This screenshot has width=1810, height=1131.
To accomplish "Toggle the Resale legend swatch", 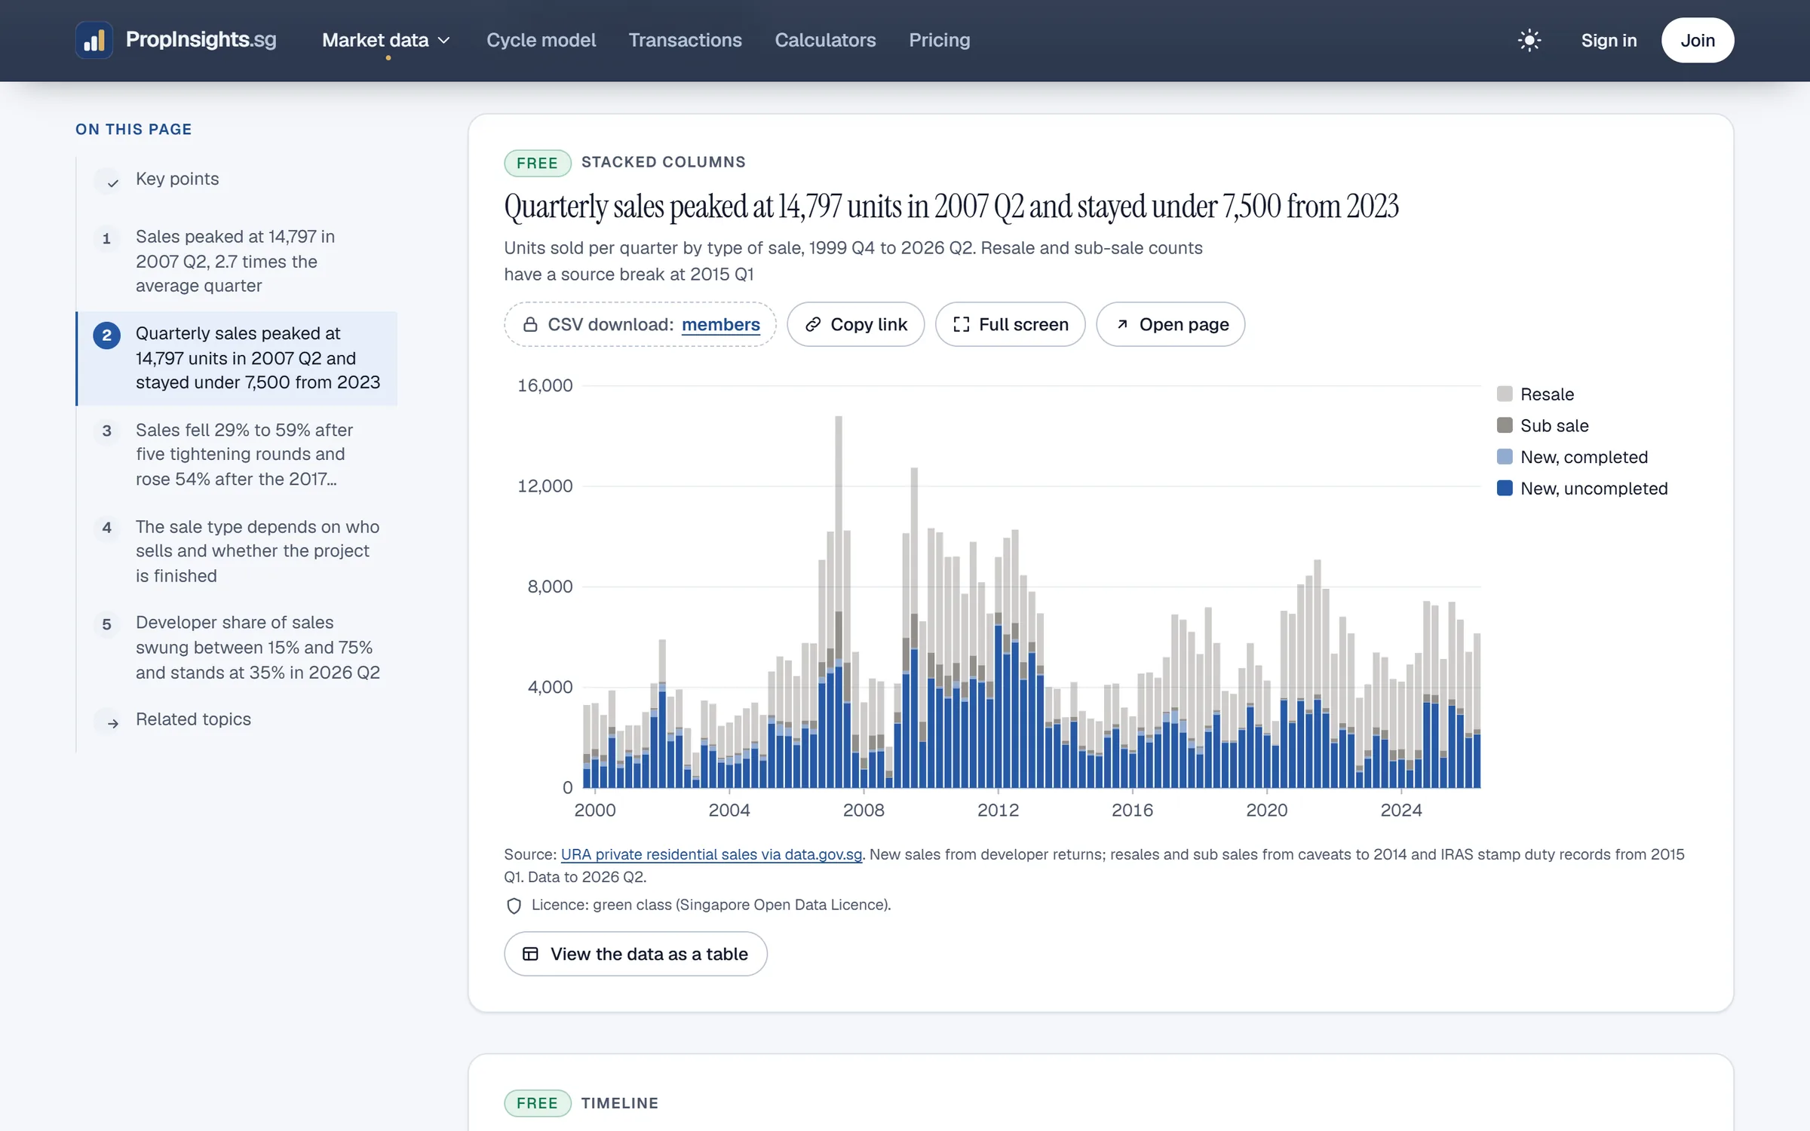I will (1504, 394).
